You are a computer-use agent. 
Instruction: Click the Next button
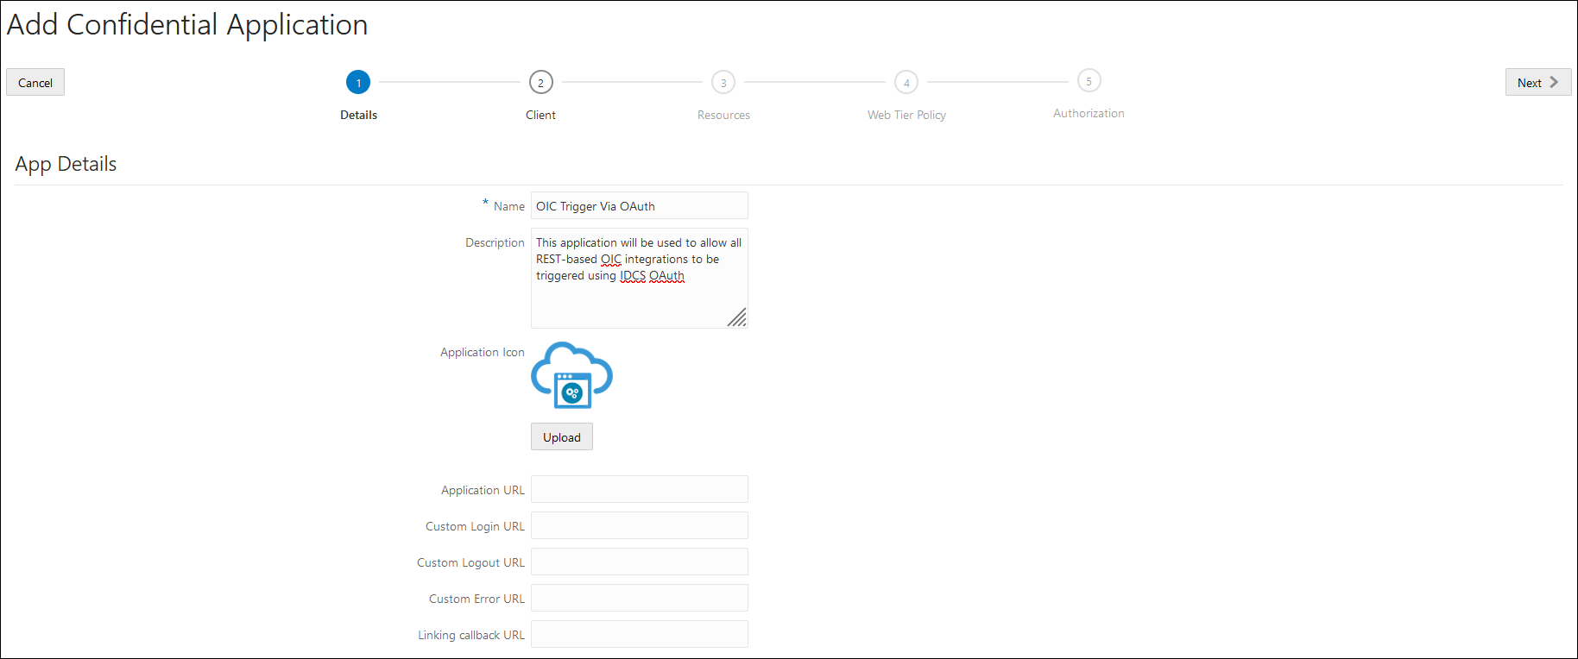[1538, 83]
